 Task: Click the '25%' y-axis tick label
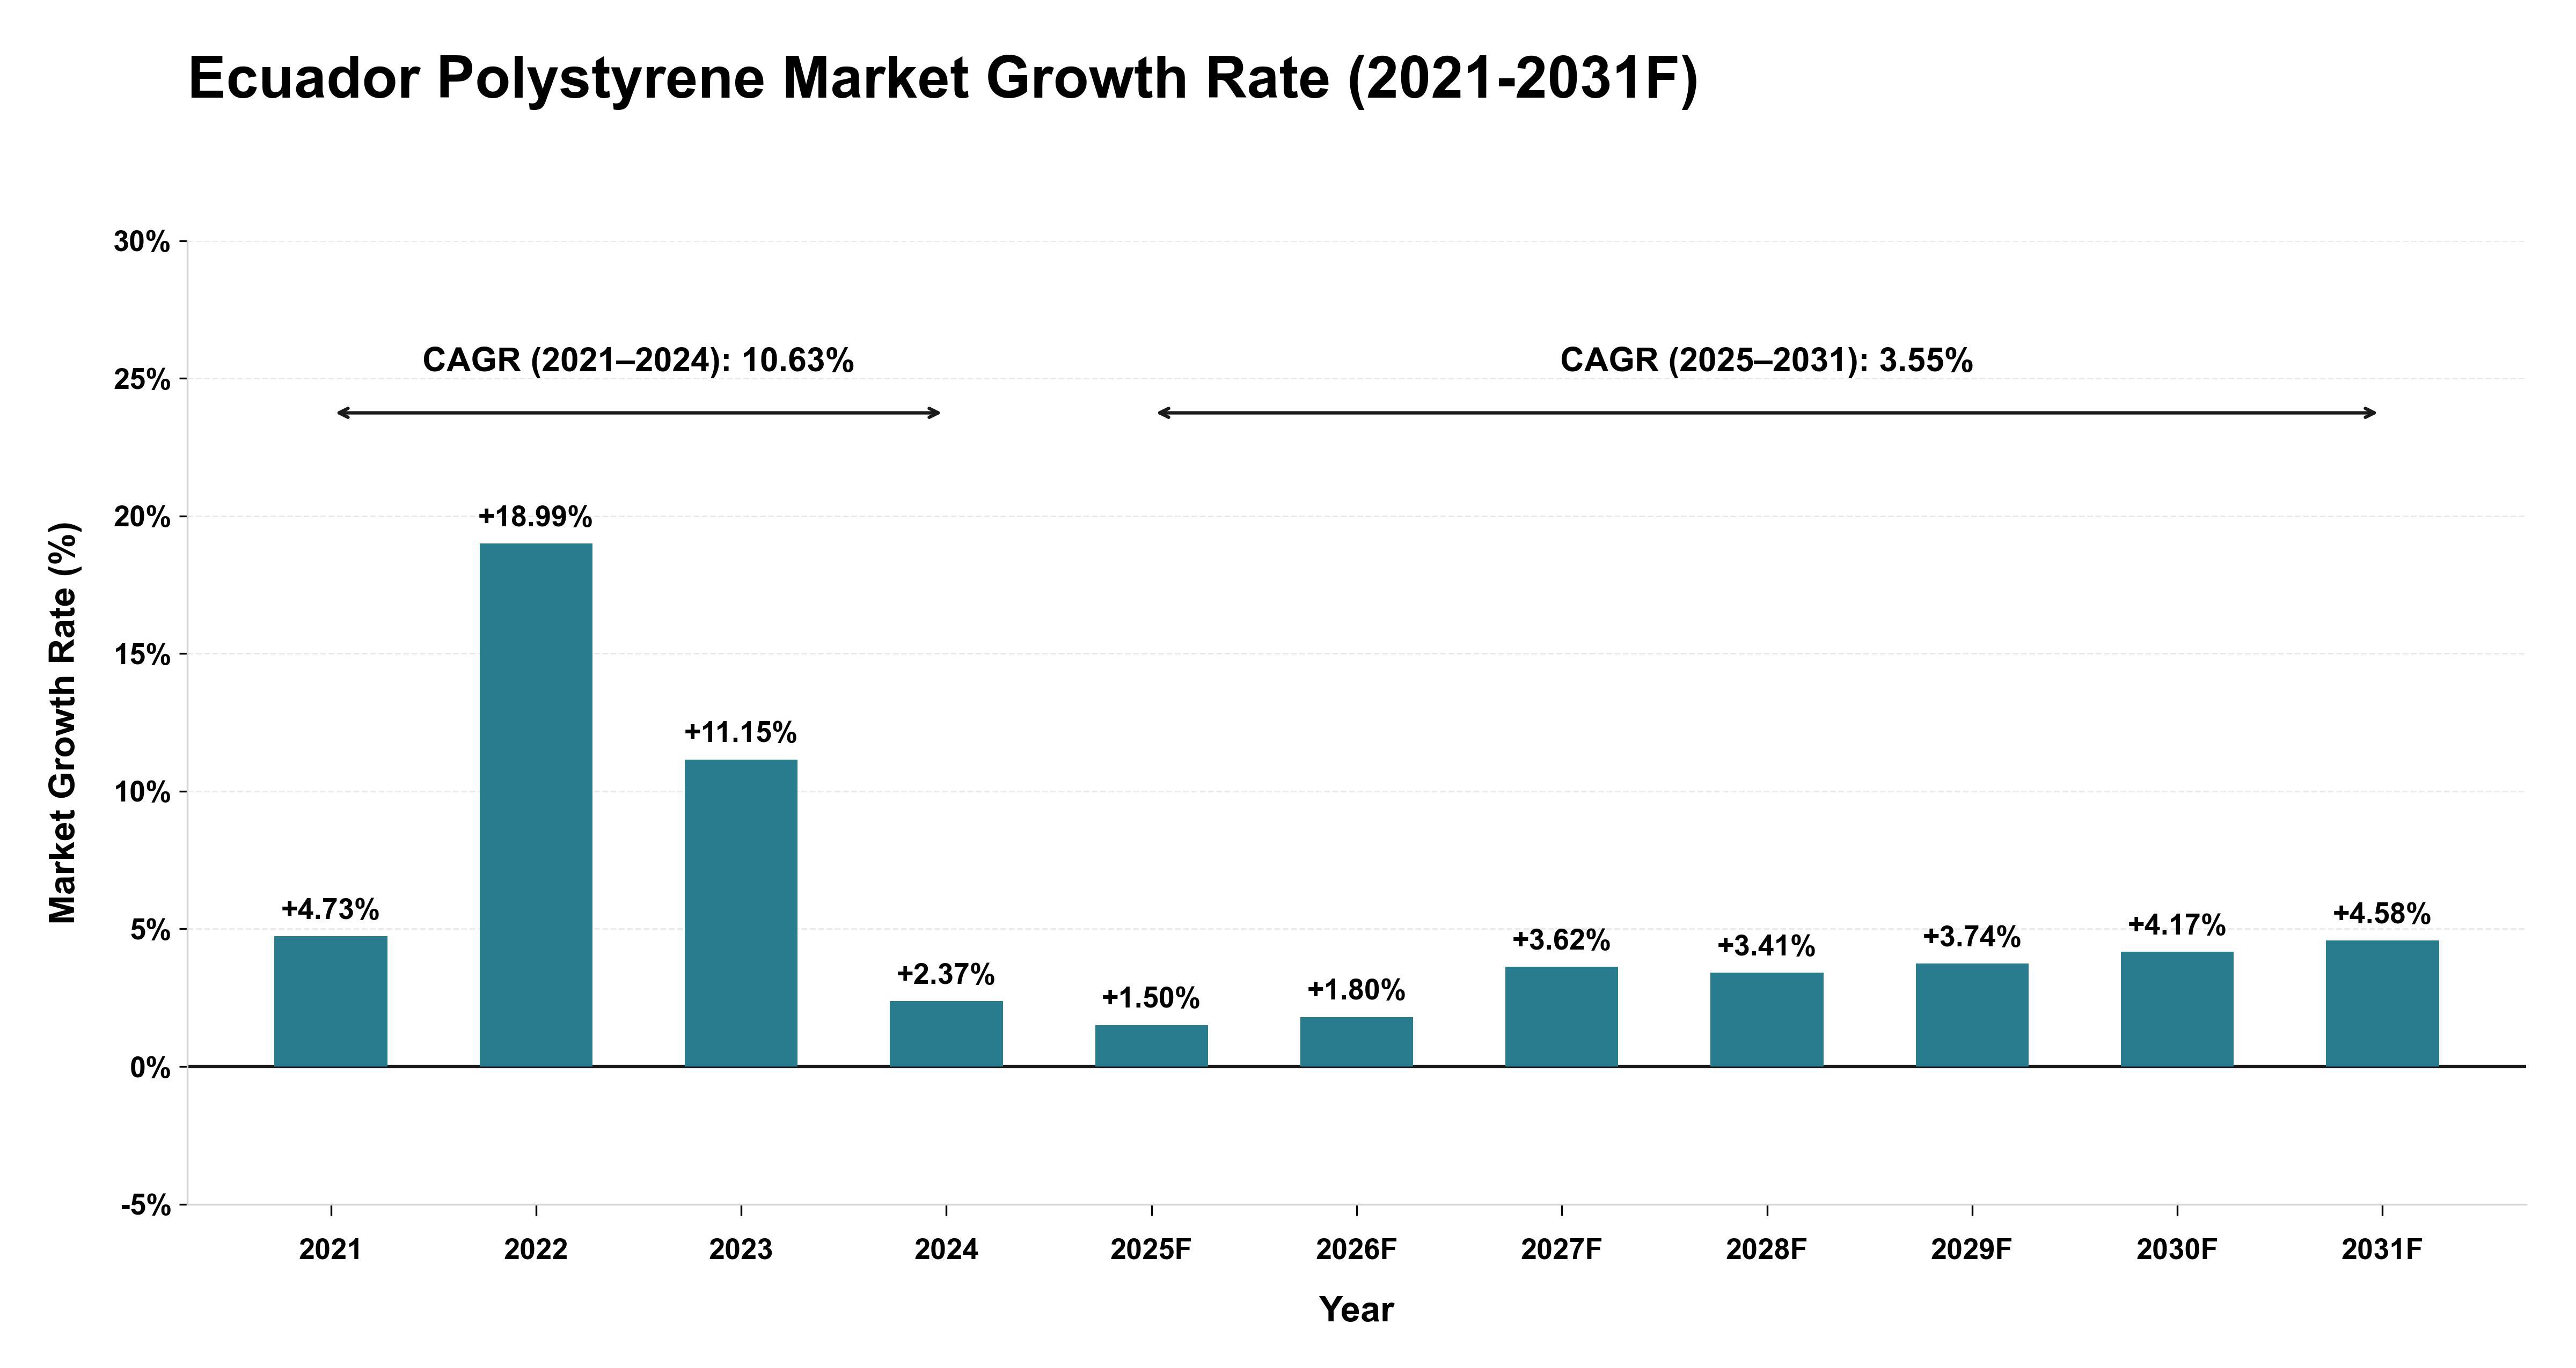click(x=142, y=380)
